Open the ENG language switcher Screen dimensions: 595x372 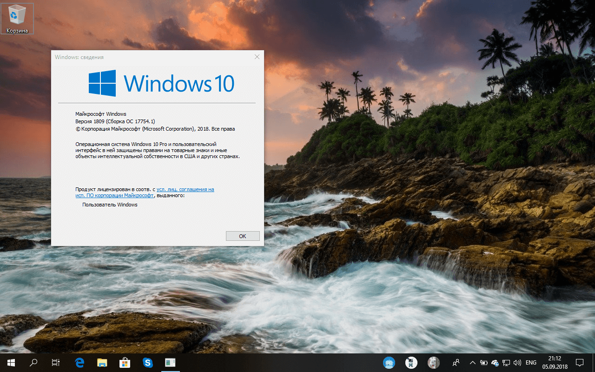(x=531, y=362)
